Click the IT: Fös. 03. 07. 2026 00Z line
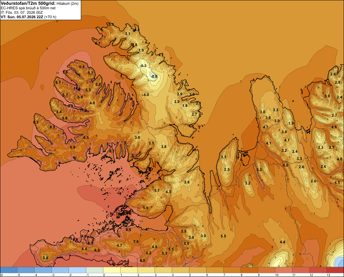Screen dimensions: 344x277 (22, 12)
